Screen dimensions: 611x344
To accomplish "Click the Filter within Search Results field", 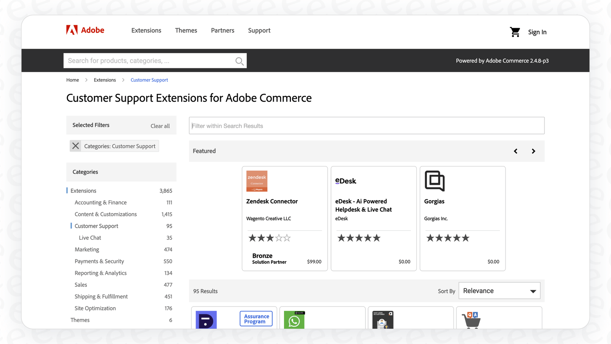I will (366, 125).
